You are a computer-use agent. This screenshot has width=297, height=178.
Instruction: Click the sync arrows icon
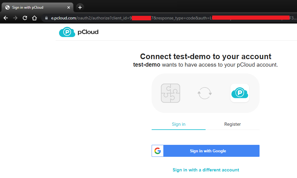[205, 93]
